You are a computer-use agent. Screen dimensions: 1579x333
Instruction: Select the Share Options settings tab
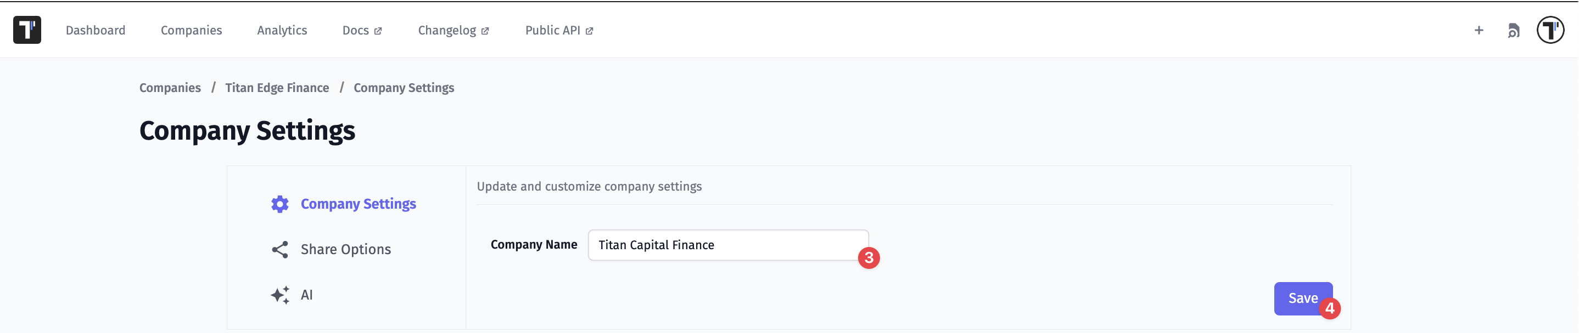[x=346, y=249]
